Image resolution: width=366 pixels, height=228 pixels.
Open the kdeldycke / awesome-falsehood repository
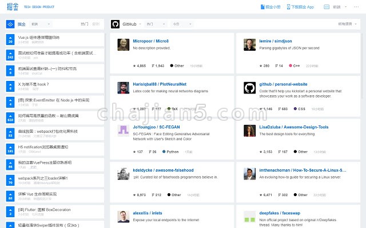point(163,170)
